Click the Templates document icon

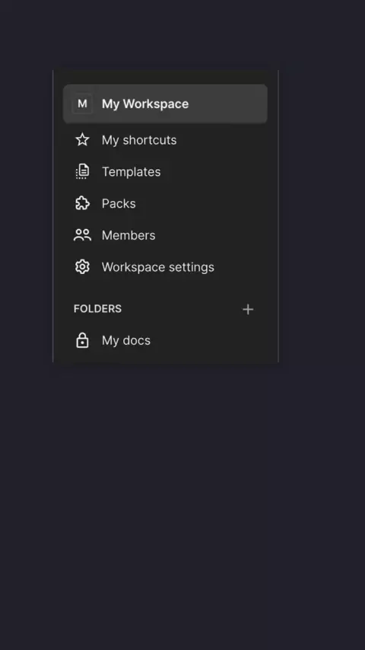(82, 171)
